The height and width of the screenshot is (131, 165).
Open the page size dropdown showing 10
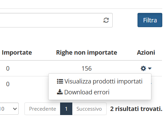[9, 109]
